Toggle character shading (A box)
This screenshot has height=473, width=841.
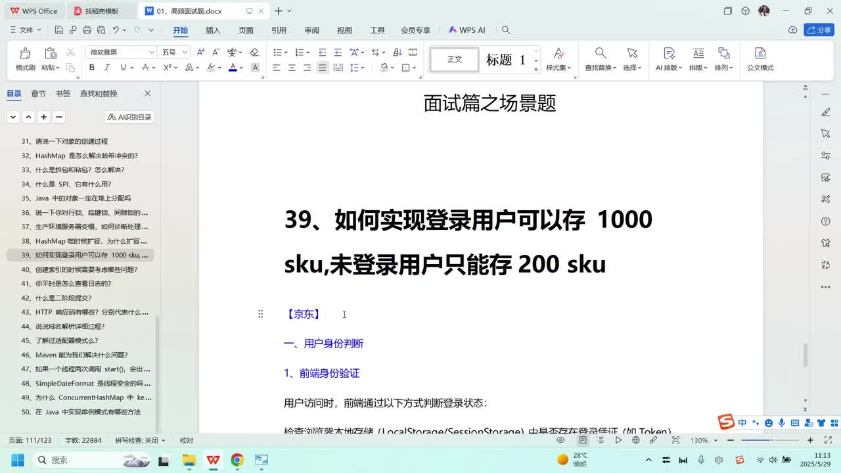(255, 68)
